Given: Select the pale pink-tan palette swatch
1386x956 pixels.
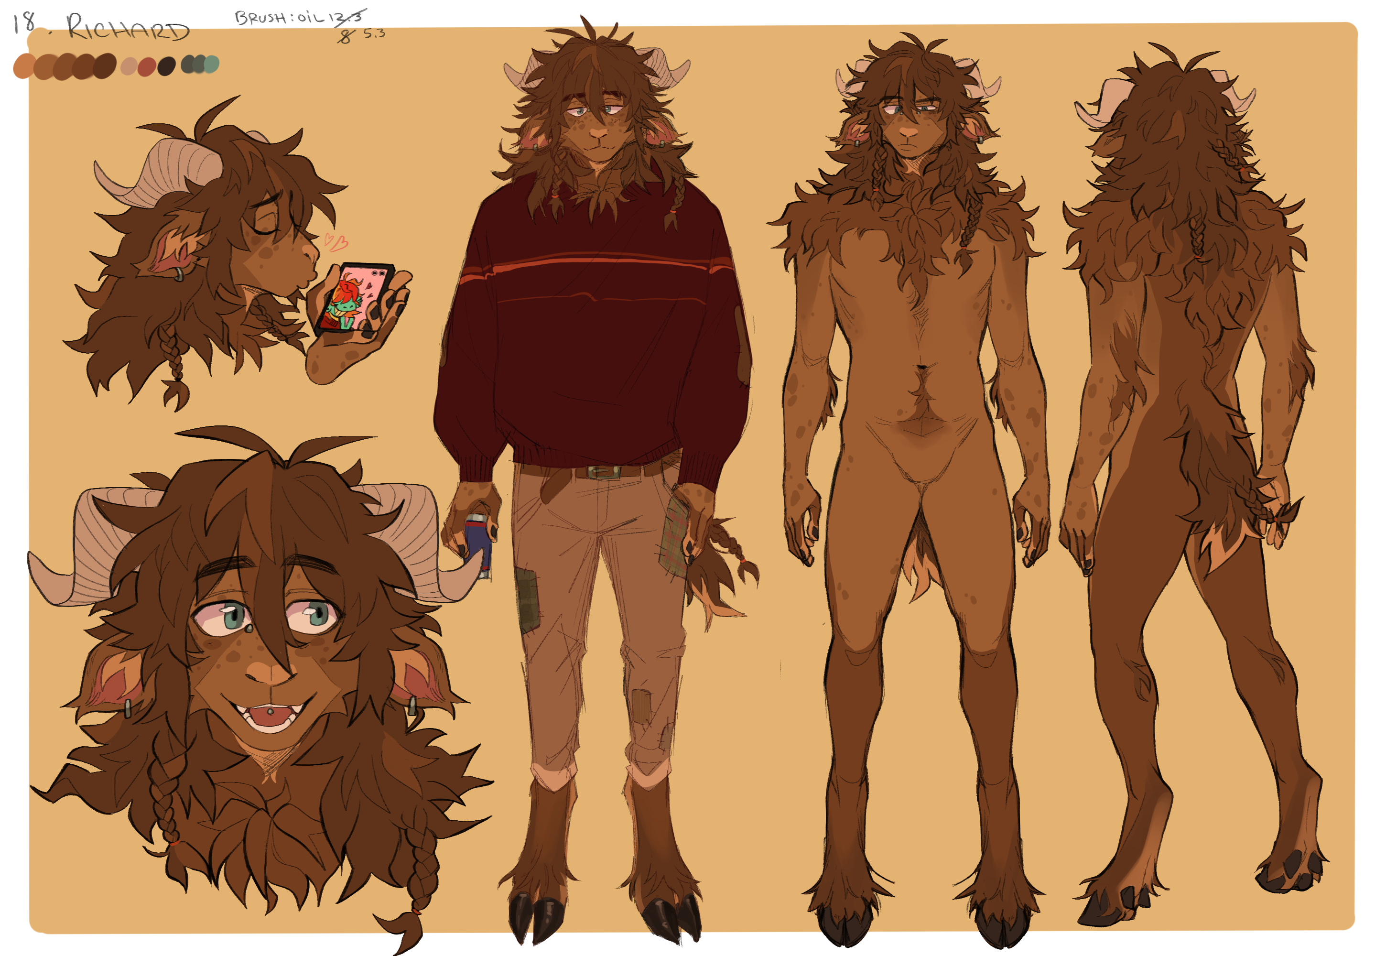Looking at the screenshot, I should tap(129, 66).
